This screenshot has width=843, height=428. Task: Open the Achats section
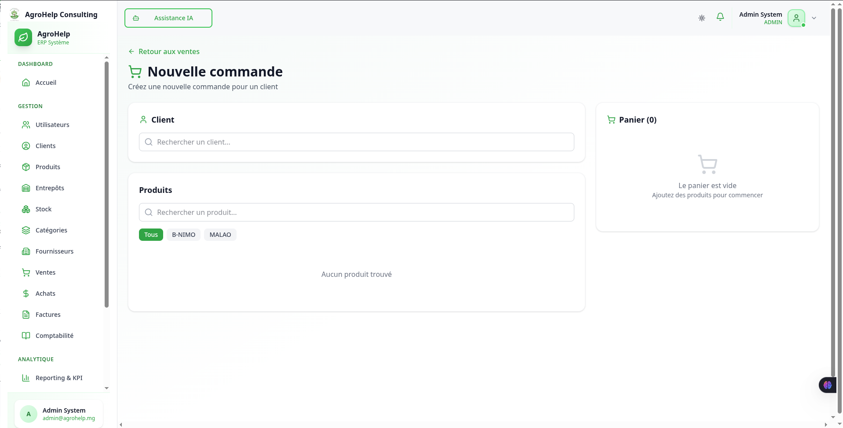[x=45, y=293]
